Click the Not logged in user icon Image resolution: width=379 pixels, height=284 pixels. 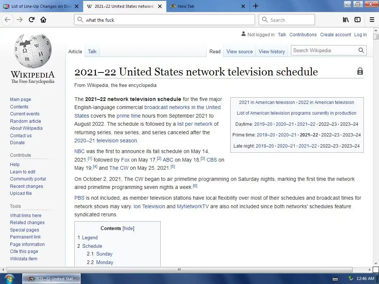tap(244, 34)
